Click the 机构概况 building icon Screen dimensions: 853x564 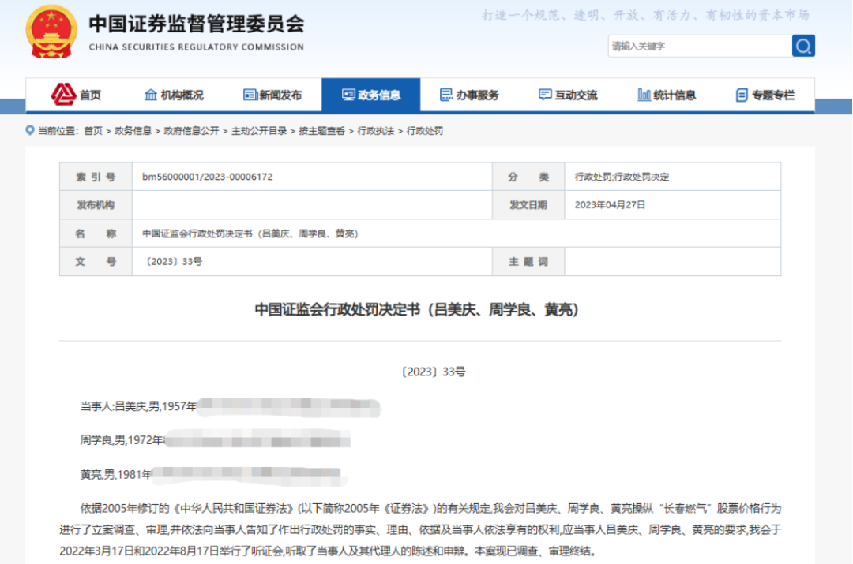151,95
